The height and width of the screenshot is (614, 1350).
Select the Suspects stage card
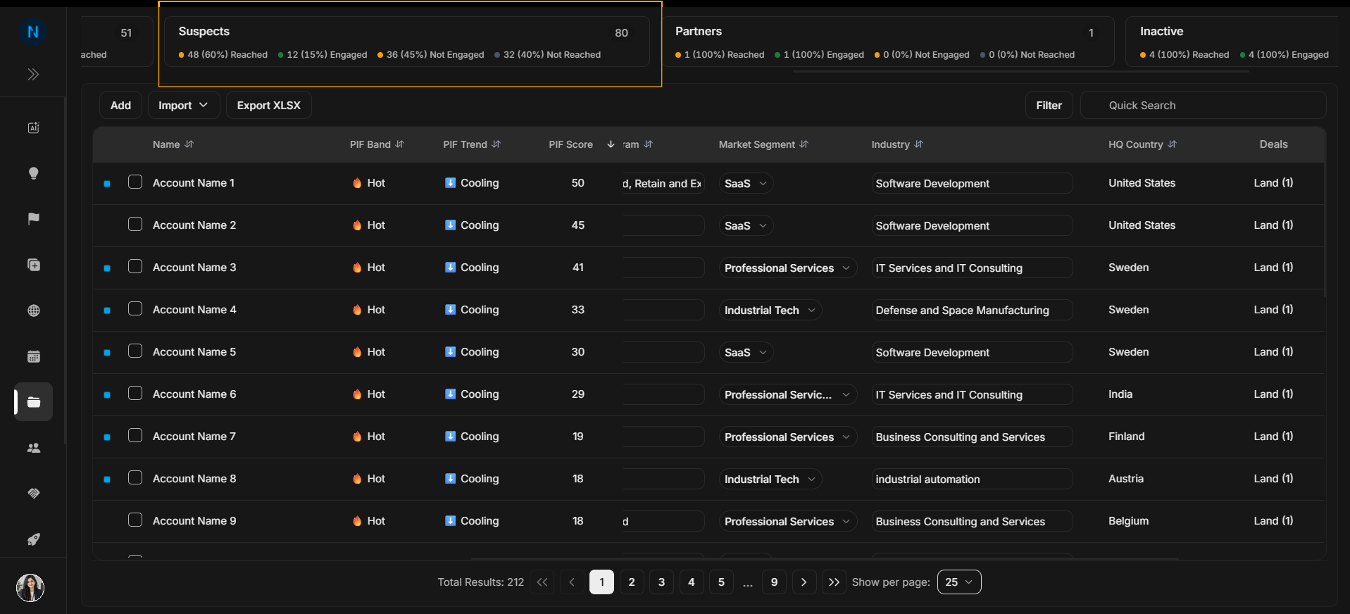click(x=407, y=42)
